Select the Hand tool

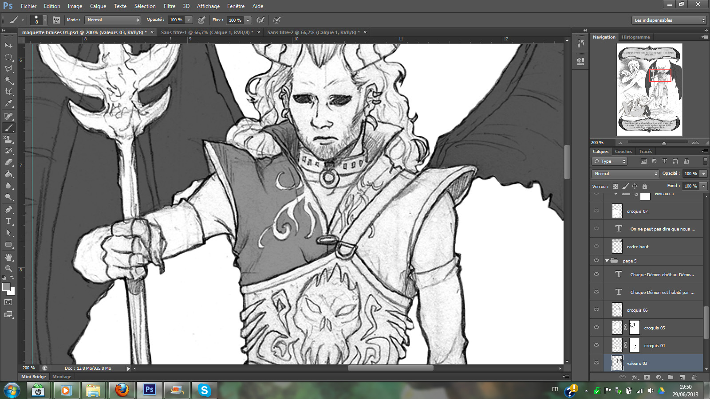point(8,257)
